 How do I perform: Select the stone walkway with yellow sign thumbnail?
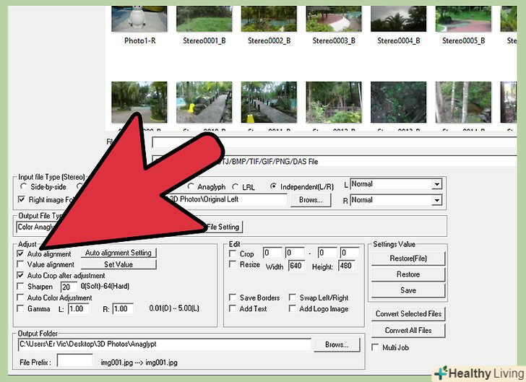pos(204,103)
